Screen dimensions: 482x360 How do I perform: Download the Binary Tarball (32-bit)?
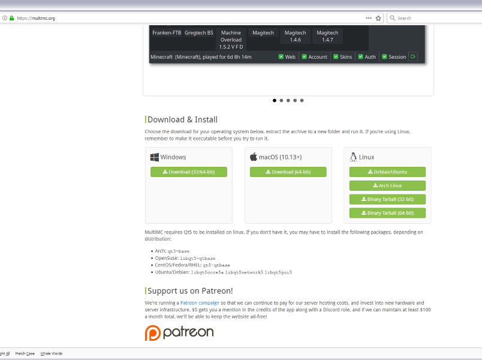point(387,199)
